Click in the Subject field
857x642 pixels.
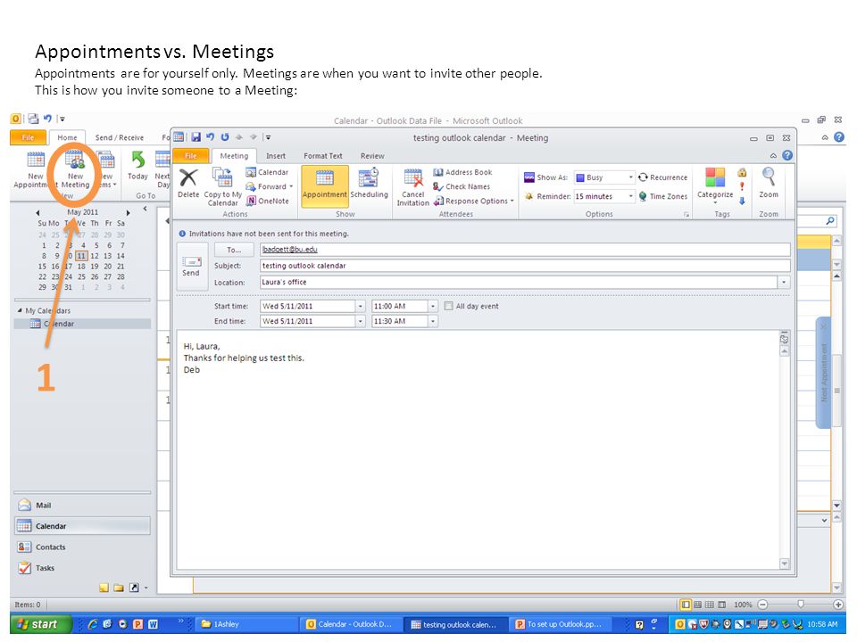click(x=525, y=266)
